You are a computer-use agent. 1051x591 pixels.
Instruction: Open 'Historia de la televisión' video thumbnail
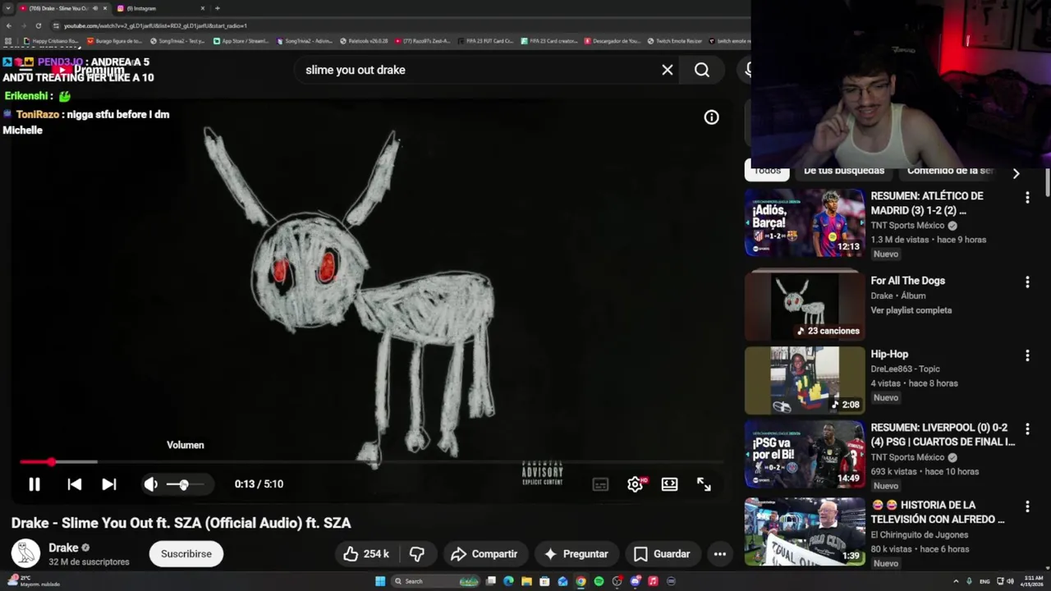[x=805, y=532]
